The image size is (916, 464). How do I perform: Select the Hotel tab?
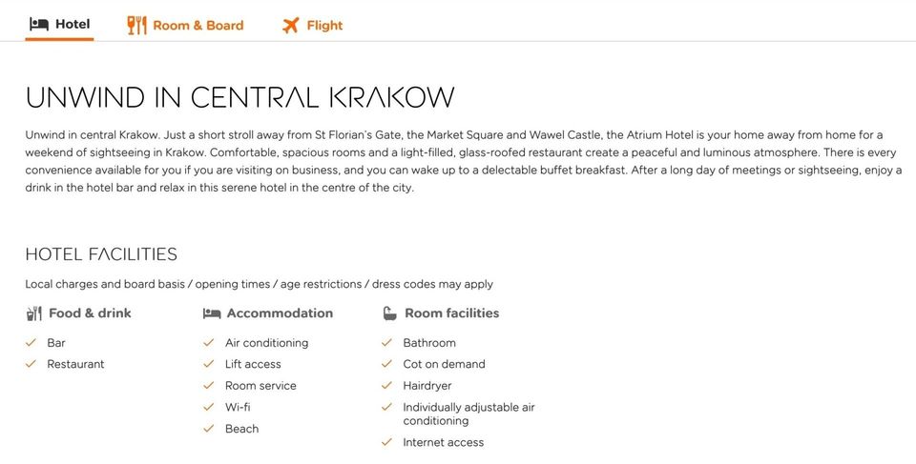coord(59,25)
